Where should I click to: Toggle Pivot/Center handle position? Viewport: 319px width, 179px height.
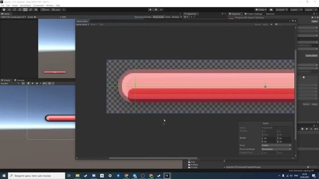tap(45, 9)
